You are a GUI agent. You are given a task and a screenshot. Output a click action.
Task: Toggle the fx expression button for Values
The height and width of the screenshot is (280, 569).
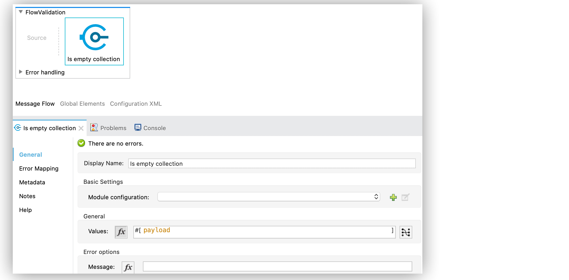(121, 232)
